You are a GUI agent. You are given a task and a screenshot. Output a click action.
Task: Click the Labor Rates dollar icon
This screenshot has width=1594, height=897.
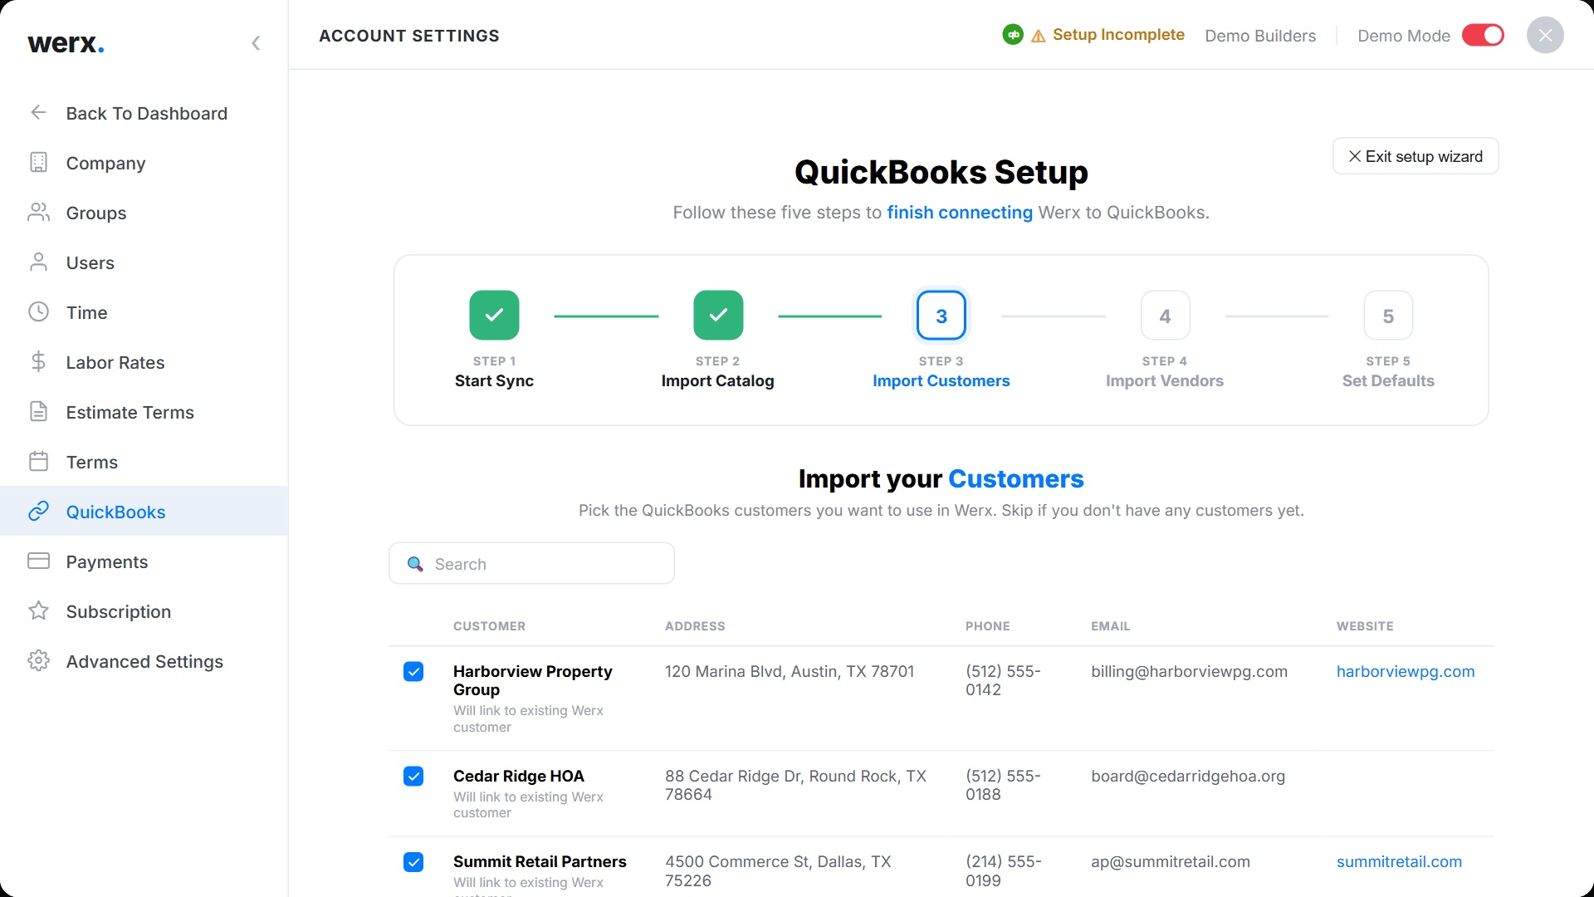(38, 361)
